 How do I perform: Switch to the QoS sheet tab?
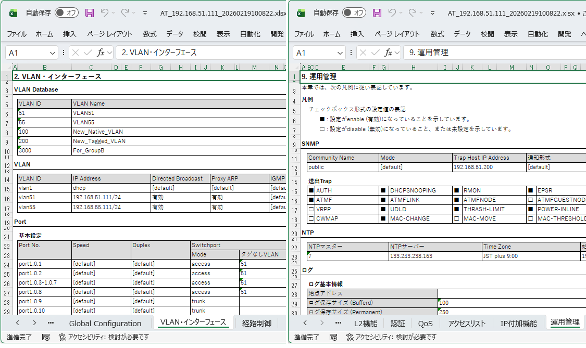click(x=425, y=323)
